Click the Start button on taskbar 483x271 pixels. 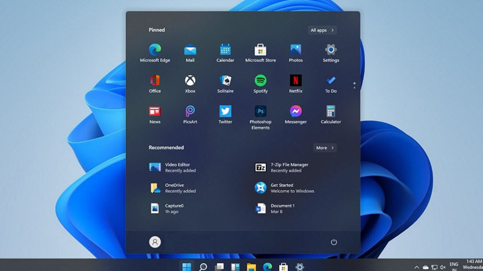point(187,267)
